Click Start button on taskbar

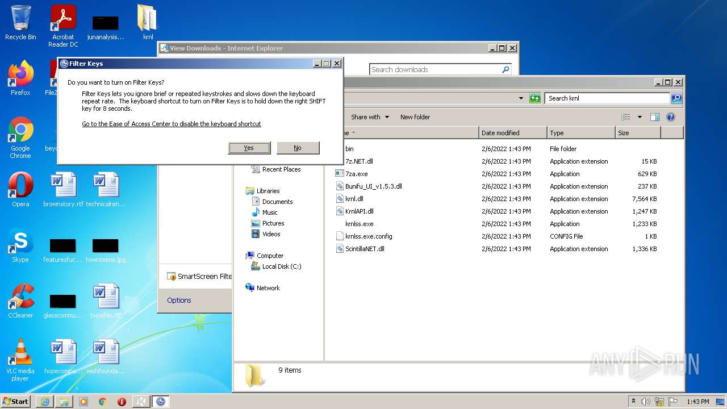pyautogui.click(x=16, y=402)
